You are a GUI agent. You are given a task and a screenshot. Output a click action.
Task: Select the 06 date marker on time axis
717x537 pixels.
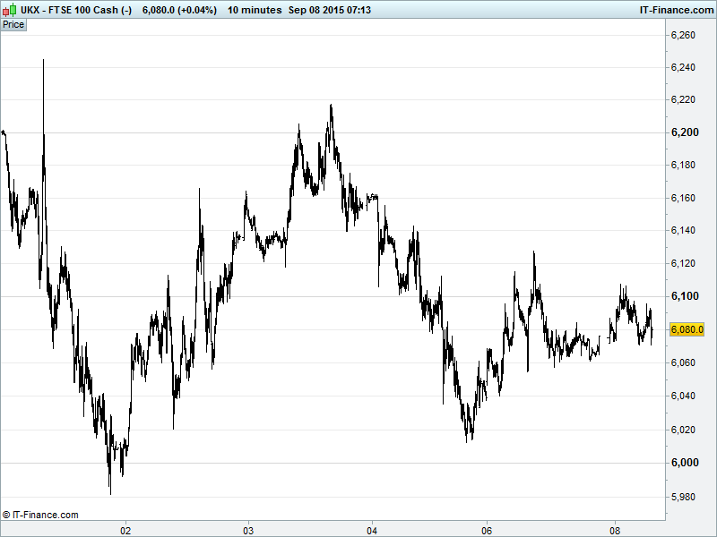coord(487,528)
